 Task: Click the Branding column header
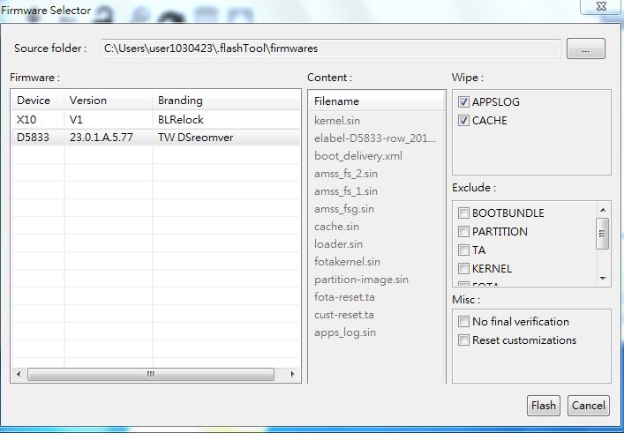click(227, 101)
